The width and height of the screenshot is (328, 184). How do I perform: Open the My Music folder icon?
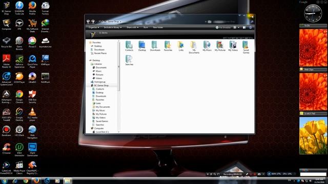[207, 46]
